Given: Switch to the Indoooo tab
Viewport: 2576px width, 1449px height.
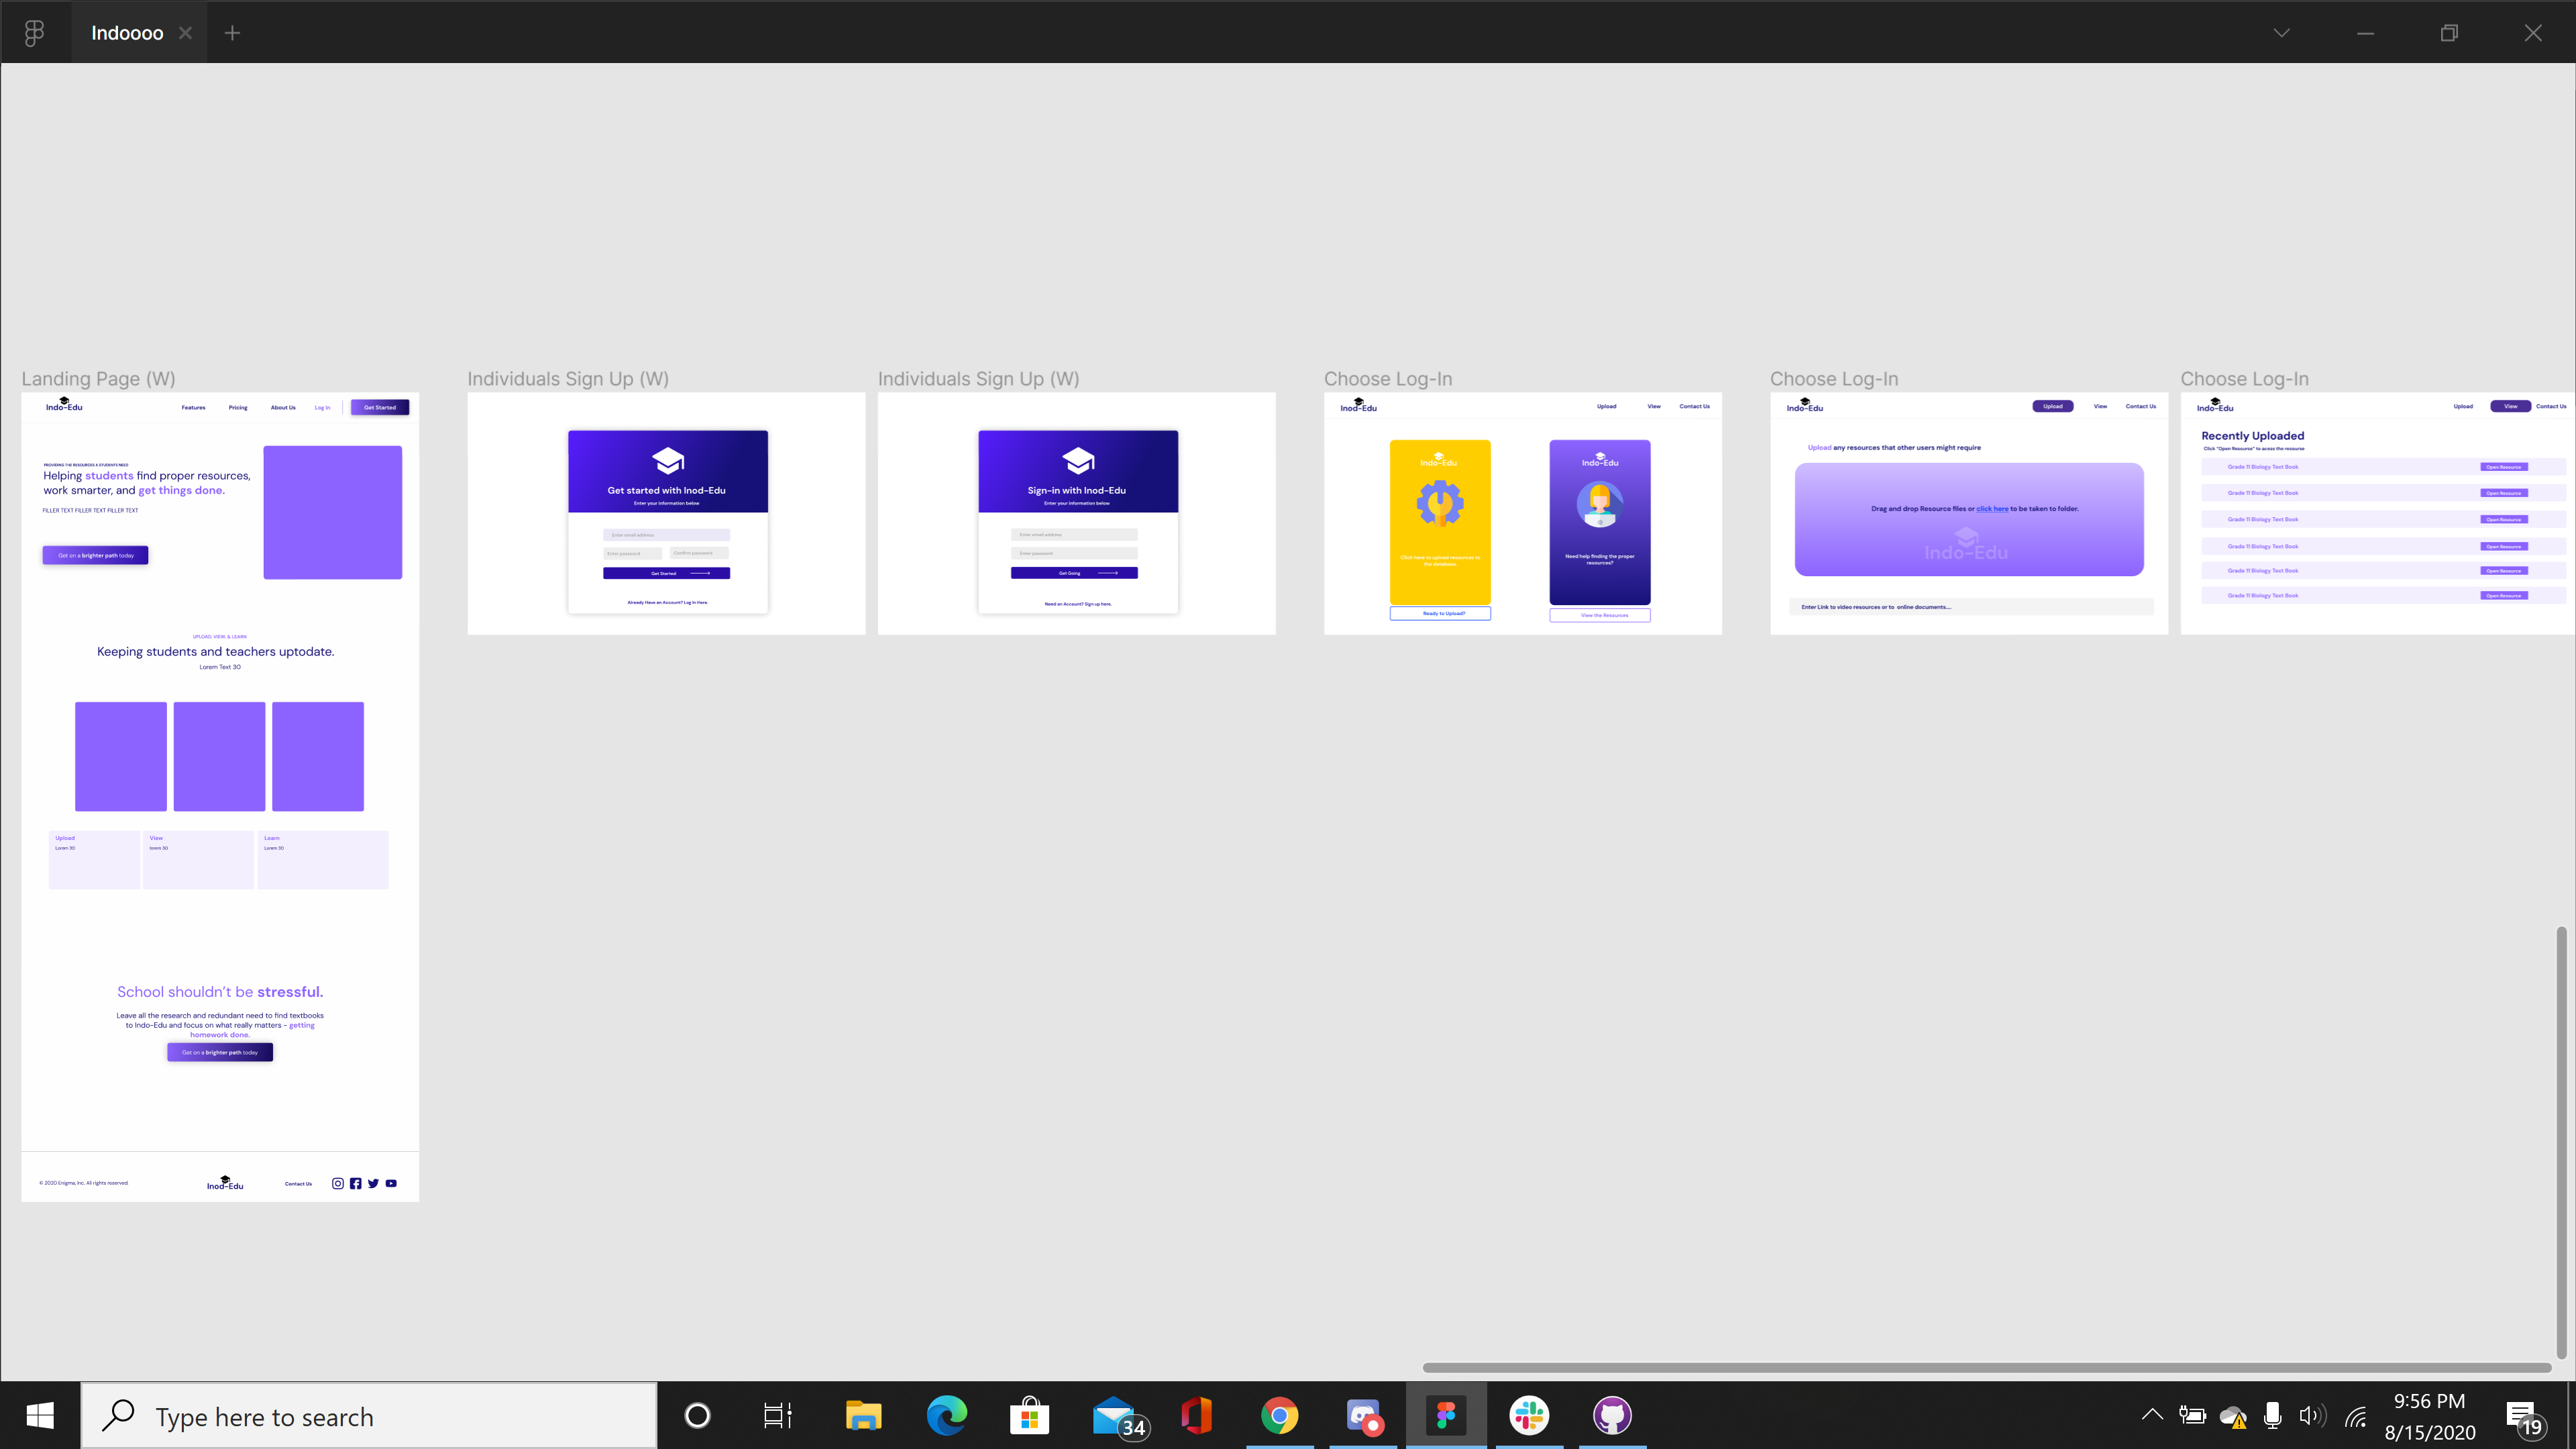Looking at the screenshot, I should 127,33.
